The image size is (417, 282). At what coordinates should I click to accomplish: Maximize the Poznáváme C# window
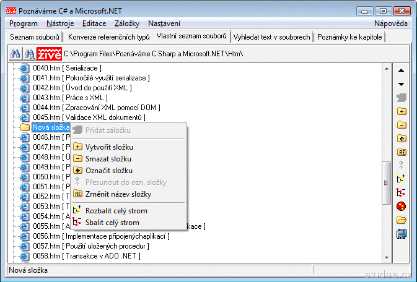383,11
